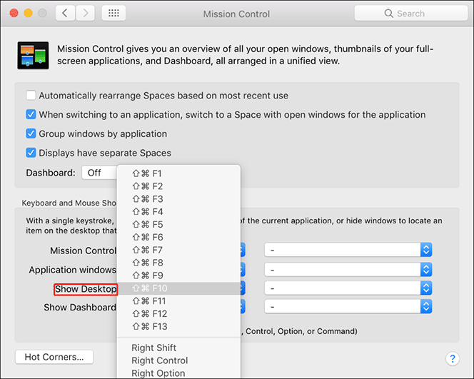Open Mission Control mouse shortcut dropdown
474x379 pixels.
(348, 250)
